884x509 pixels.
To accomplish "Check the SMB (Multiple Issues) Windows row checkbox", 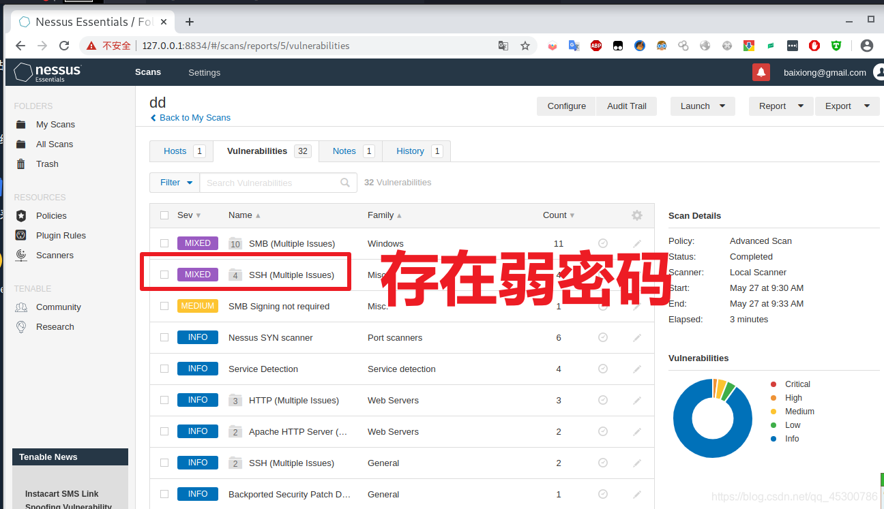I will pos(164,243).
